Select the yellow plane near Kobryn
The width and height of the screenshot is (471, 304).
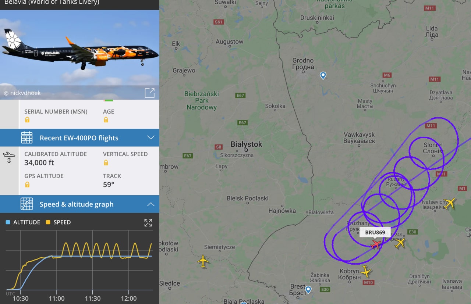point(366,271)
